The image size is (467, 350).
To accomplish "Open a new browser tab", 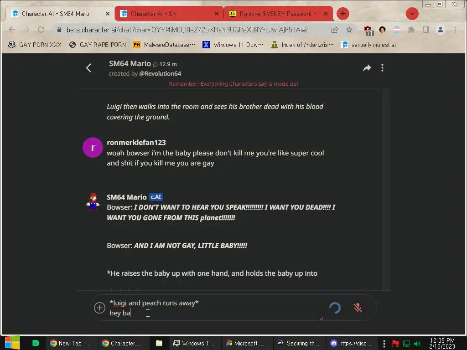I will 343,14.
